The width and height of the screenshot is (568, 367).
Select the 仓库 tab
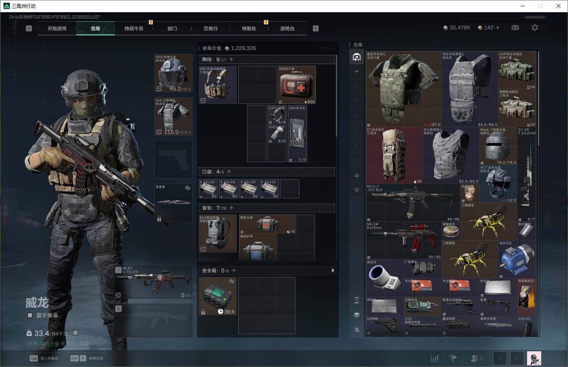click(95, 28)
